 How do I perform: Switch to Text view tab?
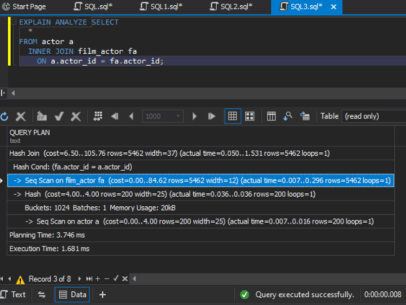tap(13, 294)
